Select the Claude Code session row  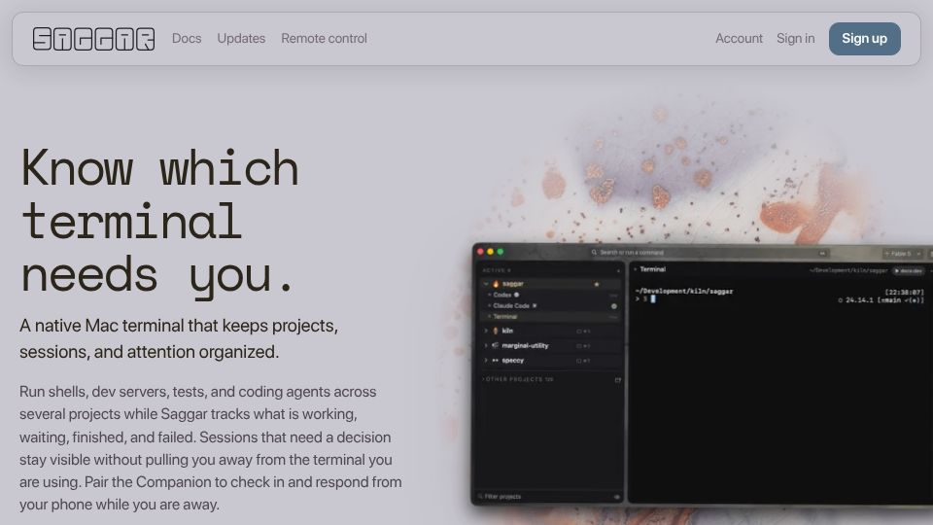coord(550,306)
